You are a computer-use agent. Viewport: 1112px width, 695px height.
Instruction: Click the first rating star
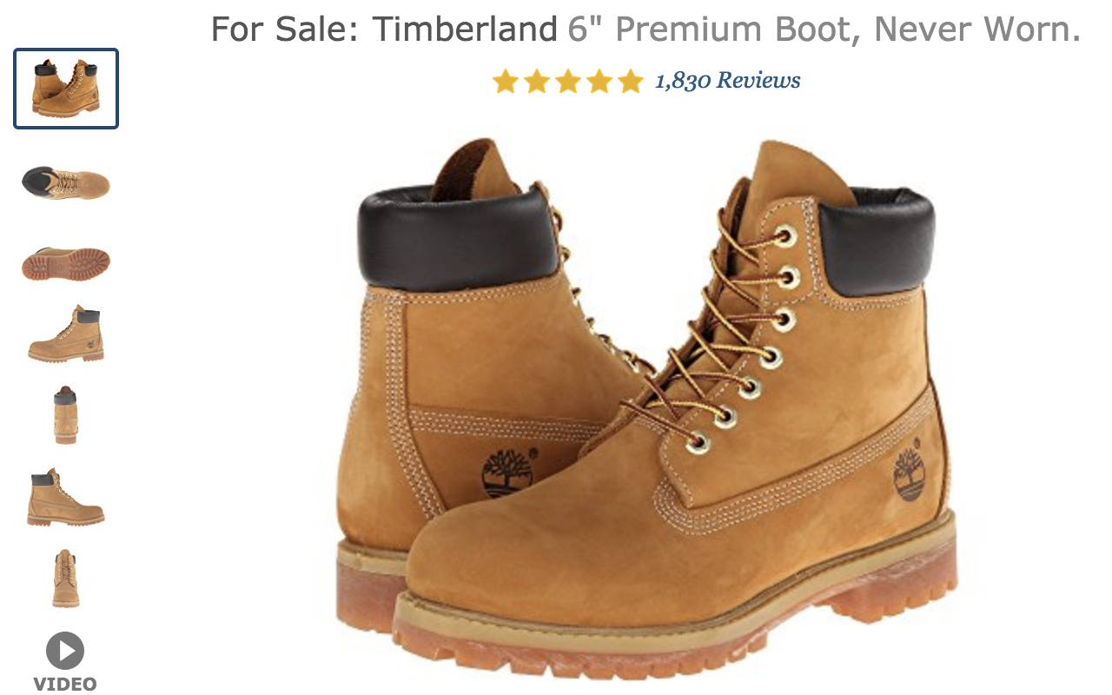tap(506, 82)
